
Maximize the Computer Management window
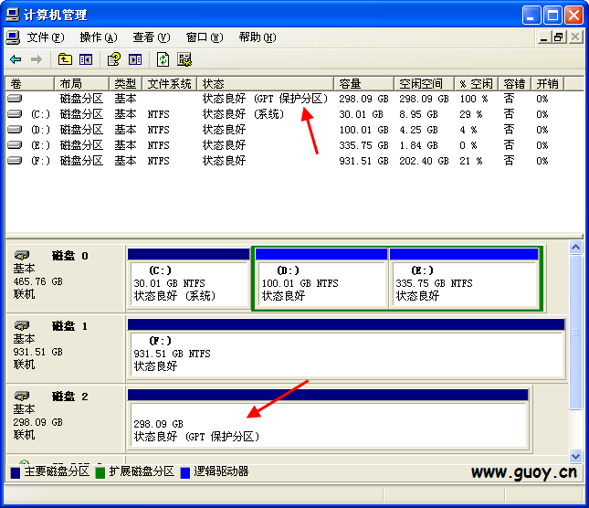coord(552,15)
